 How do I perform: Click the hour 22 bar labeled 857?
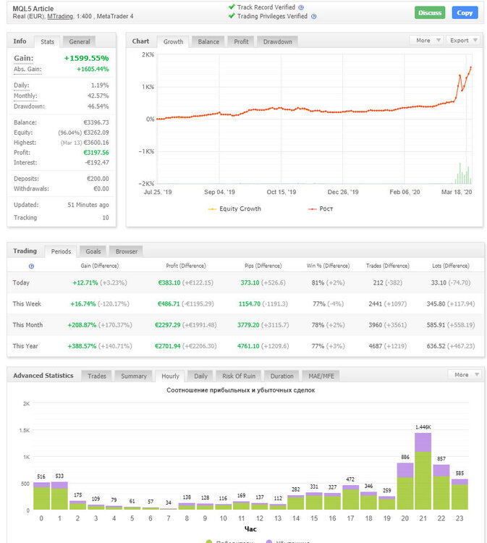coord(441,487)
